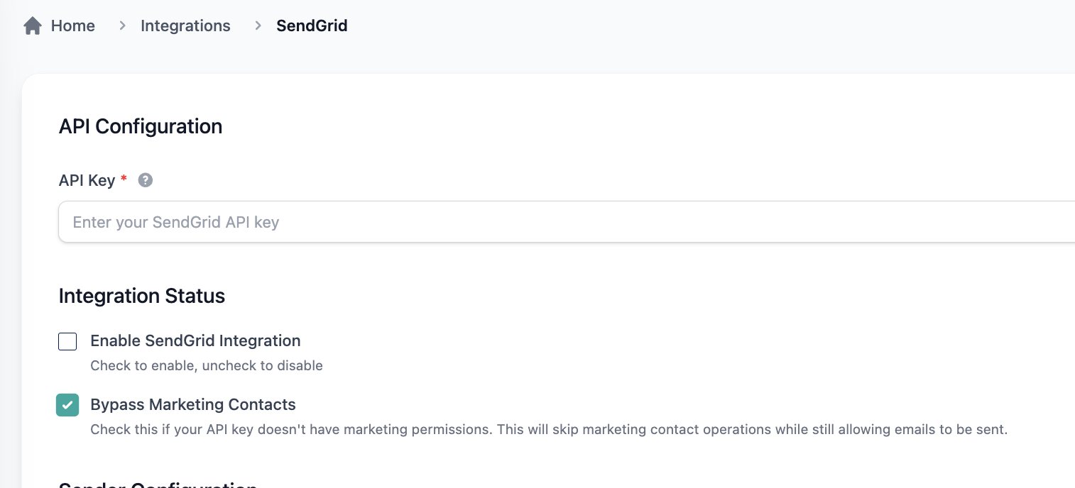
Task: Click the Home house icon
Action: pyautogui.click(x=33, y=26)
